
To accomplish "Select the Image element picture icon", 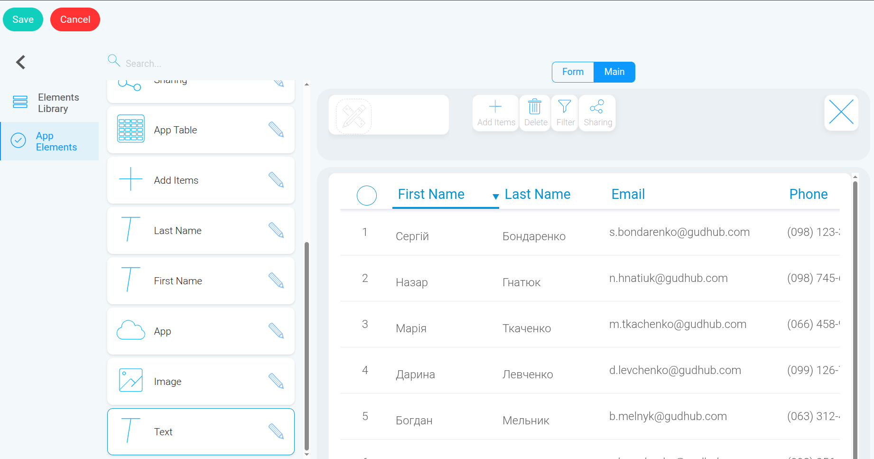I will click(x=131, y=380).
